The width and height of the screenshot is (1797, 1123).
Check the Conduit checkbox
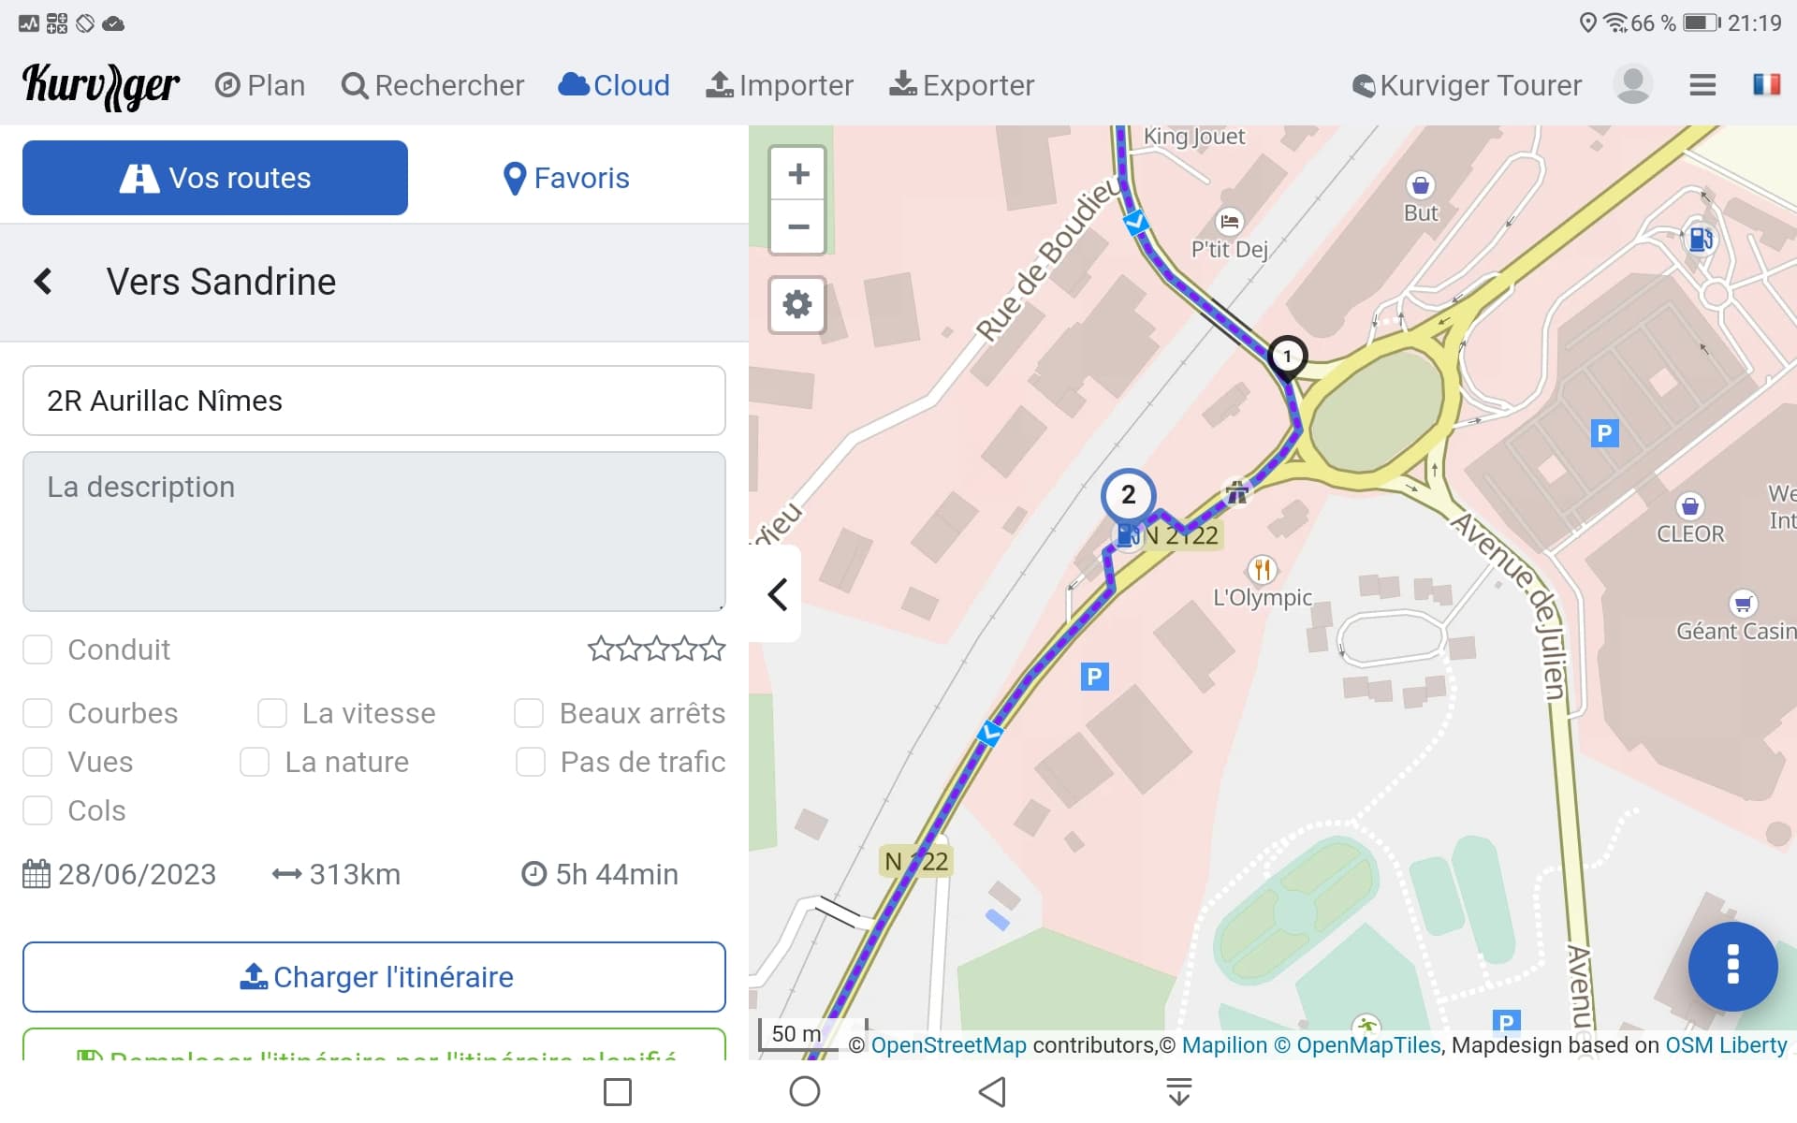click(37, 649)
